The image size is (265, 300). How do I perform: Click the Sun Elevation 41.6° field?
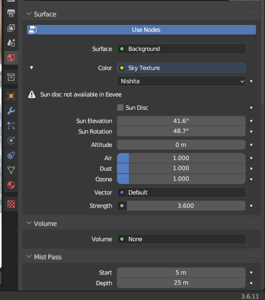point(181,121)
